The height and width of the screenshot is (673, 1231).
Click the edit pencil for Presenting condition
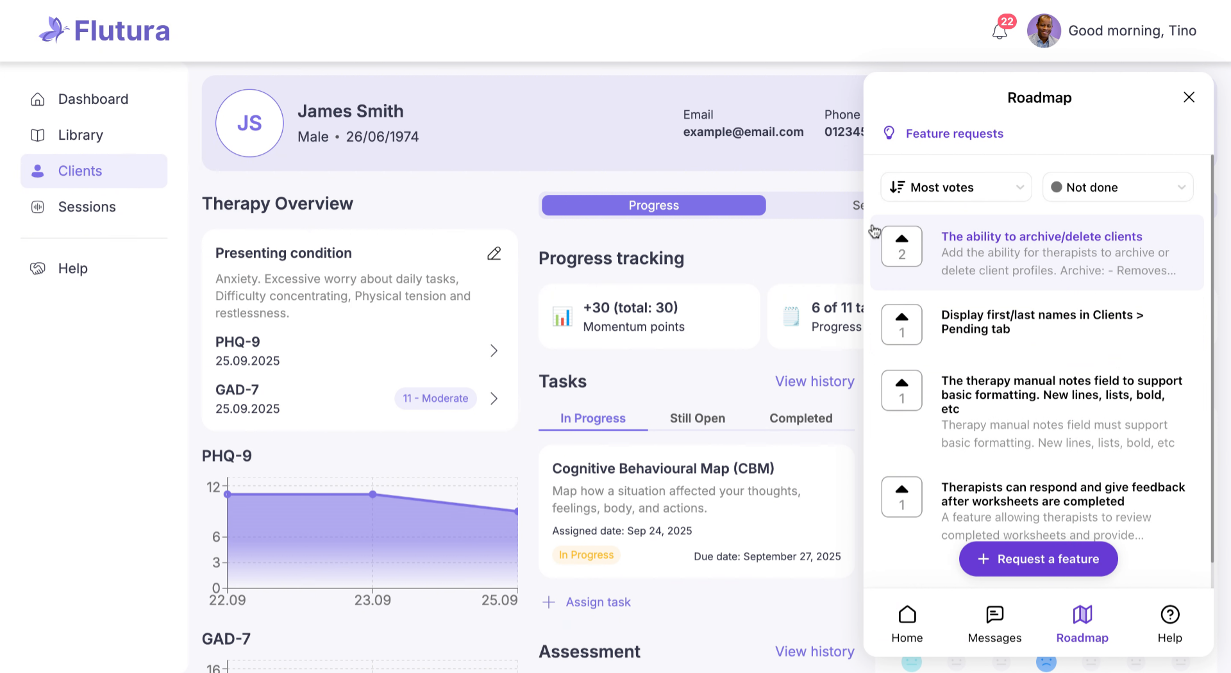[494, 254]
